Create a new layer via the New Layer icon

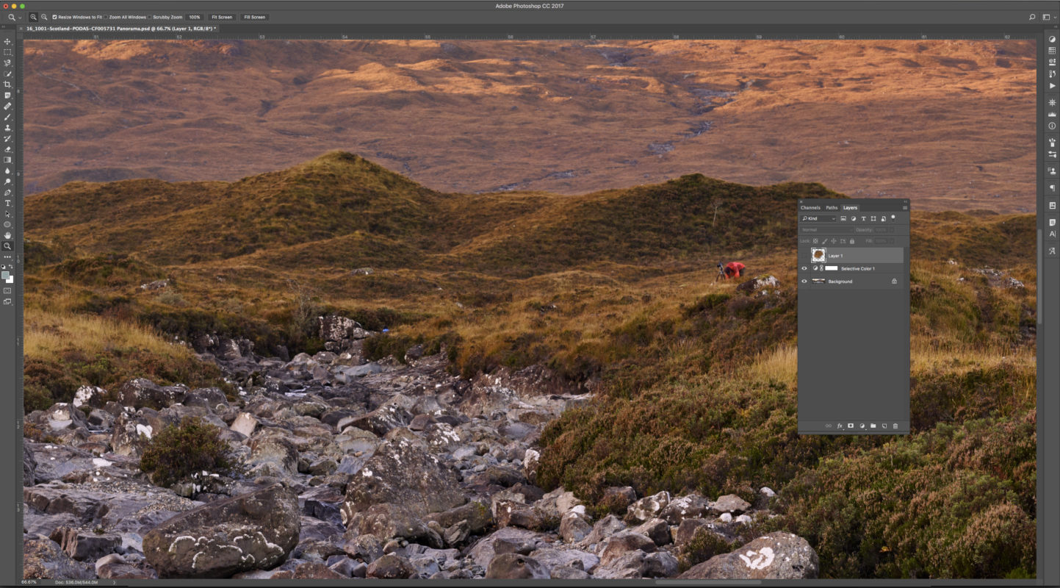click(x=884, y=426)
